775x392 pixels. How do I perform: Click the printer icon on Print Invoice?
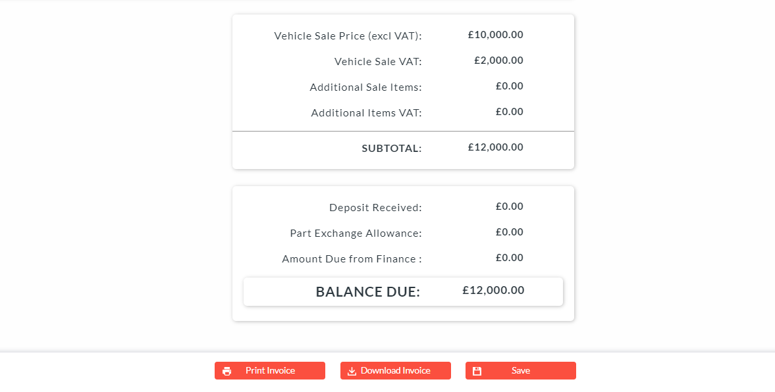pyautogui.click(x=227, y=371)
